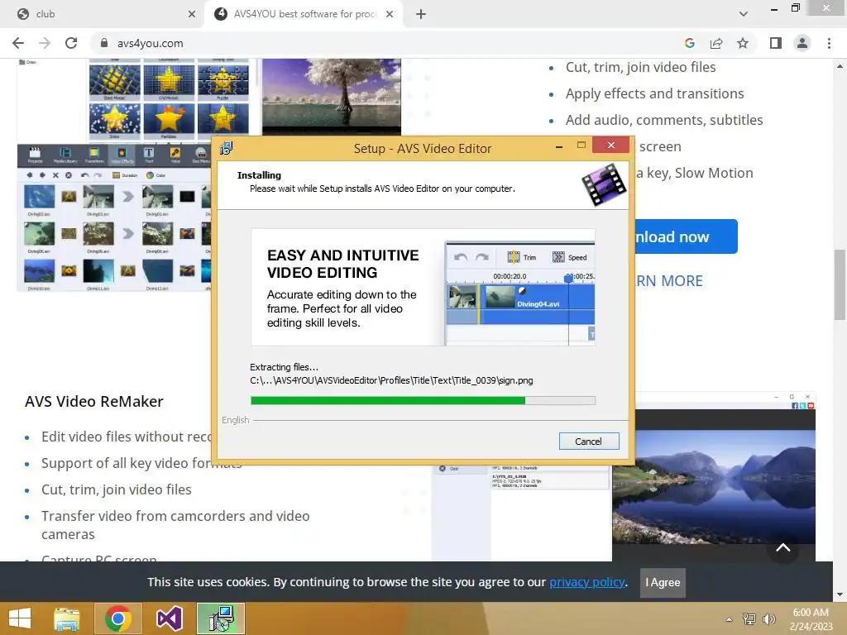Click 'Apply effects and transitions' bullet
The width and height of the screenshot is (847, 635).
pyautogui.click(x=655, y=93)
